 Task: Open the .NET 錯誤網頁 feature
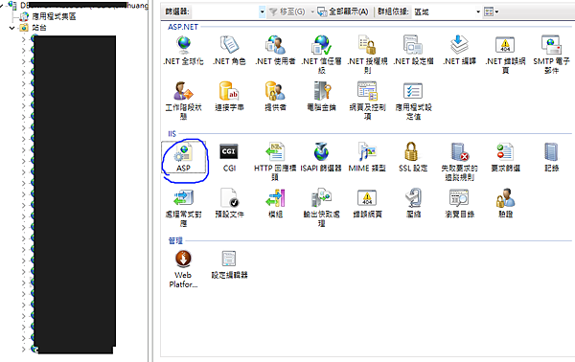(x=505, y=55)
